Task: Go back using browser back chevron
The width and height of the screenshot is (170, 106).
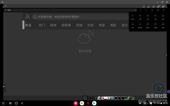Action: click(140, 10)
